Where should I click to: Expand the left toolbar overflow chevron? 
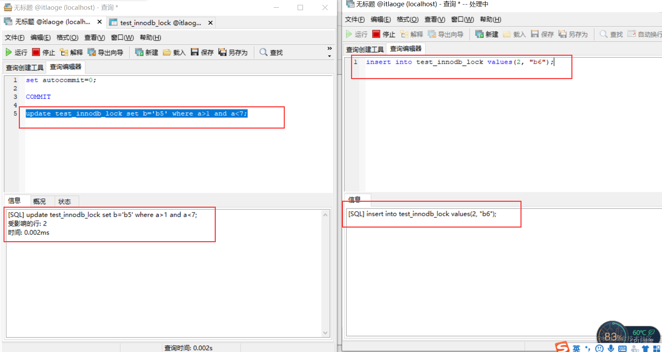[x=329, y=48]
